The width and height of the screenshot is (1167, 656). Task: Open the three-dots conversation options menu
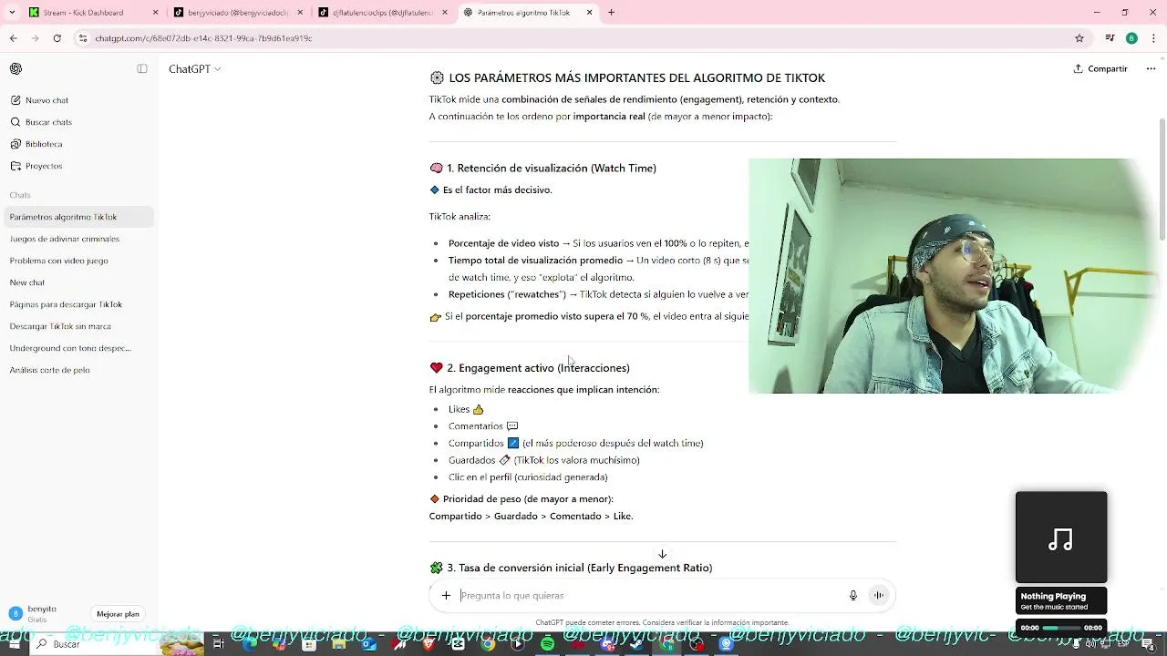click(1151, 68)
